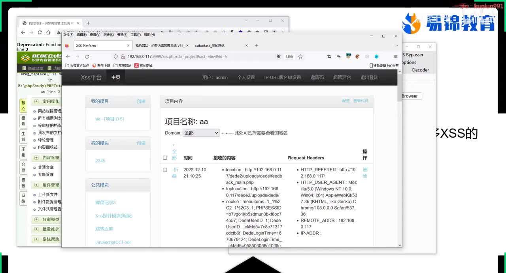The height and width of the screenshot is (273, 506).
Task: Open the 文件(F) menu
Action: [68, 35]
